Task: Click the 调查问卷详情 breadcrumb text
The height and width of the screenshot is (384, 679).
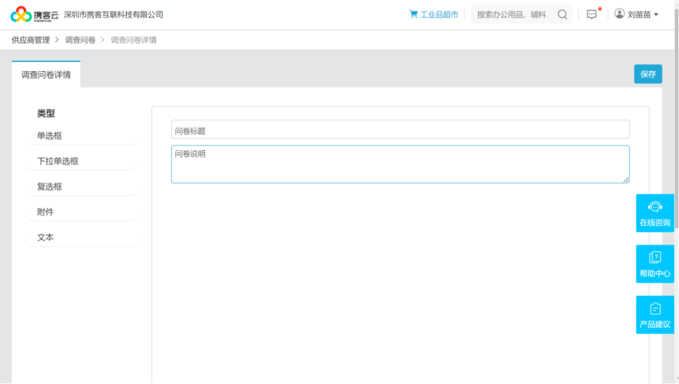Action: [x=134, y=40]
